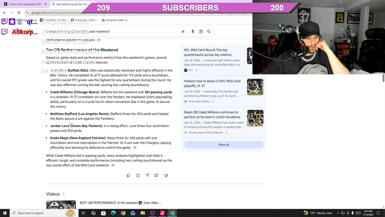Click the Windows taskbar search box
Image resolution: width=385 pixels, height=217 pixels.
44,213
